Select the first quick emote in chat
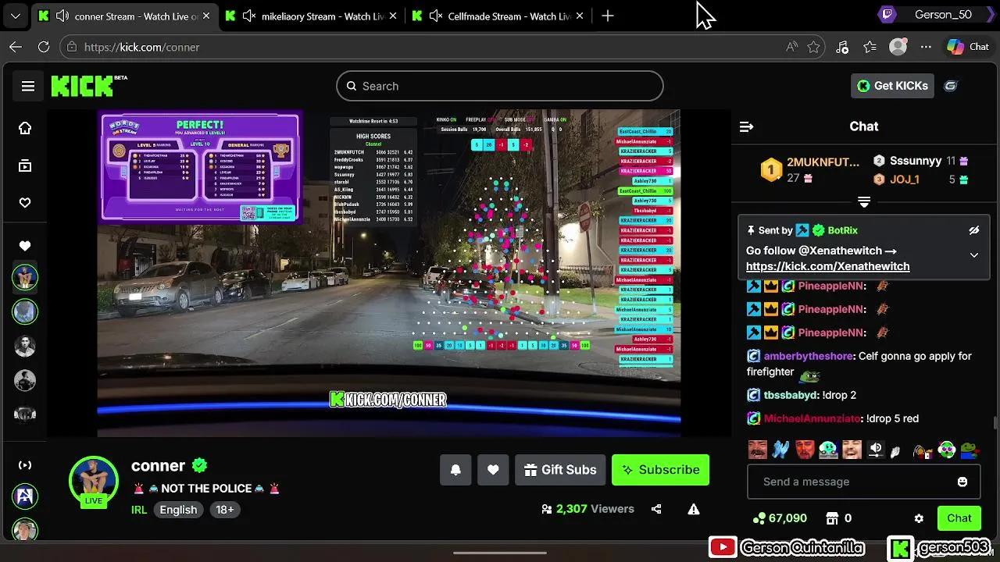This screenshot has height=562, width=1000. [758, 450]
